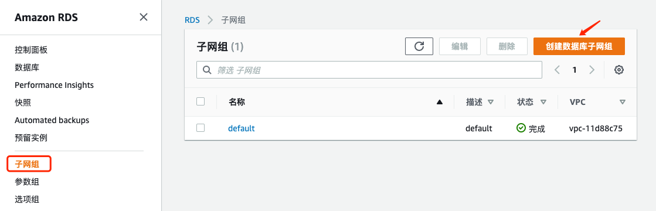Select the default subnet group checkbox
This screenshot has height=211, width=656.
[200, 128]
